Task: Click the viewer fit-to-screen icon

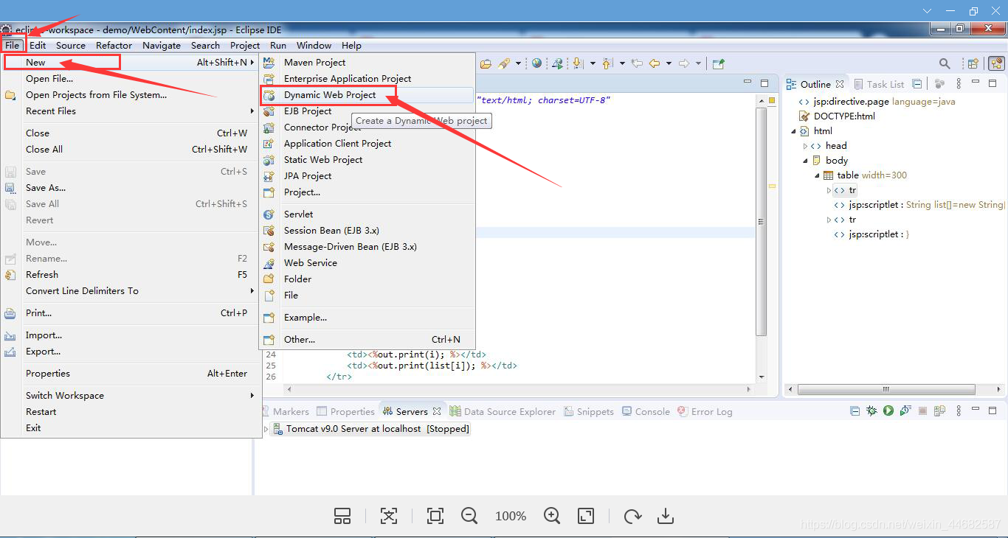Action: point(435,516)
